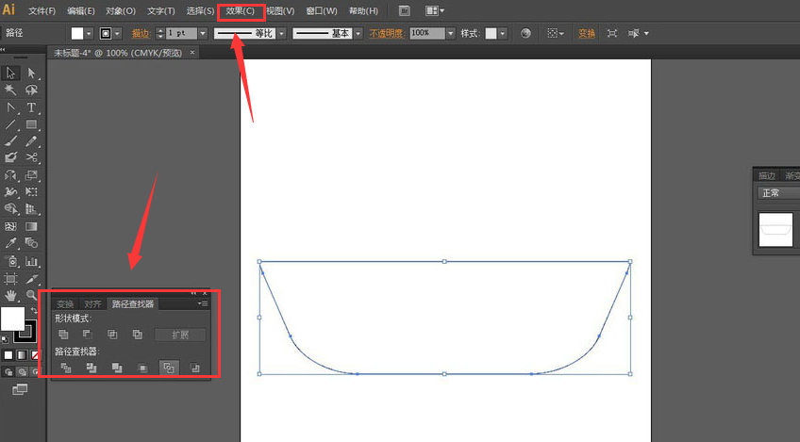The image size is (800, 442).
Task: Open the 效果(C) menu
Action: (240, 11)
